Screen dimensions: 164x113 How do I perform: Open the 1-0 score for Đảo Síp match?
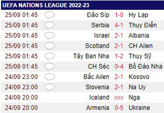119,15
